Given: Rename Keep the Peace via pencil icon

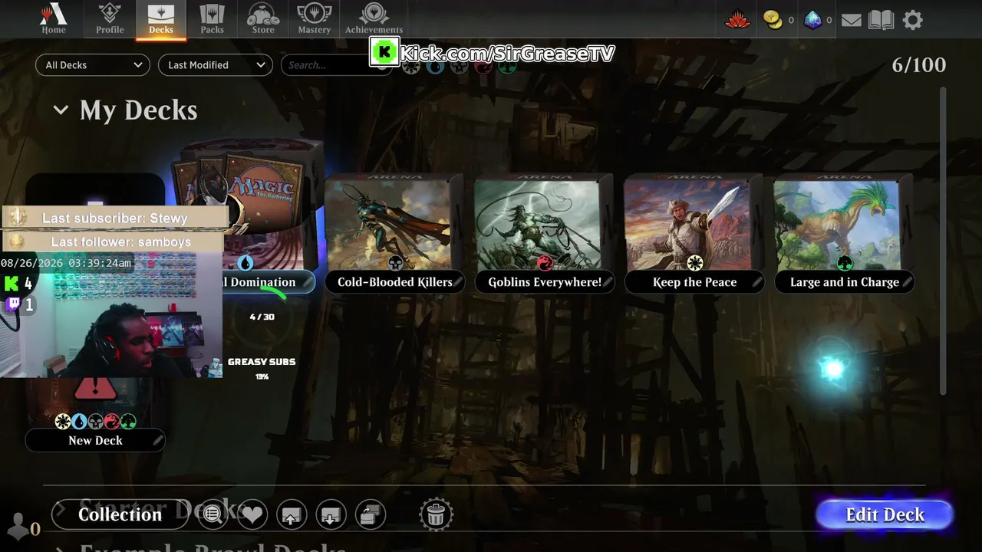Looking at the screenshot, I should click(756, 282).
